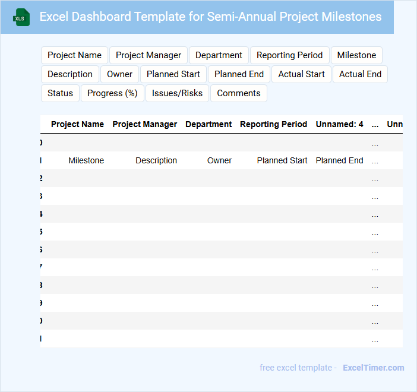Click the Actual End tag
This screenshot has width=417, height=392.
pos(360,74)
